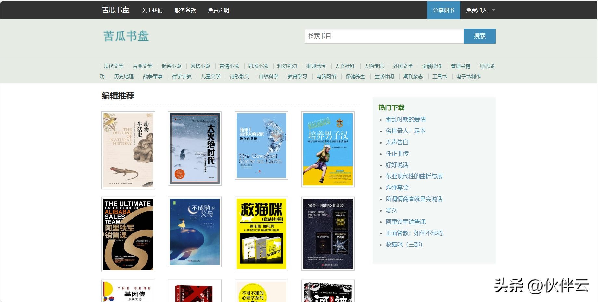The width and height of the screenshot is (598, 302).
Task: Click the 阿里铁军销售课 book cover
Action: point(128,234)
